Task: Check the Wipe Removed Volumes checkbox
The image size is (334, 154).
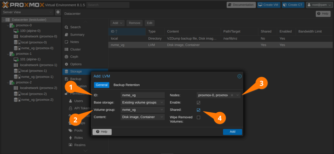Action: tap(199, 118)
